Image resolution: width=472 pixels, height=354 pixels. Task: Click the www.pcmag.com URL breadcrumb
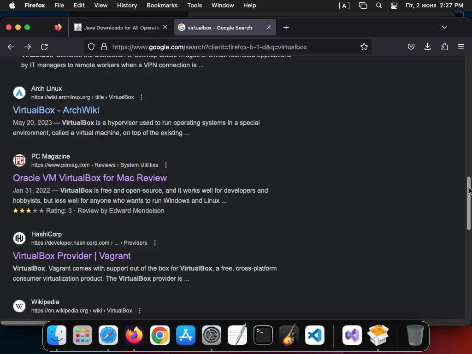pos(94,165)
